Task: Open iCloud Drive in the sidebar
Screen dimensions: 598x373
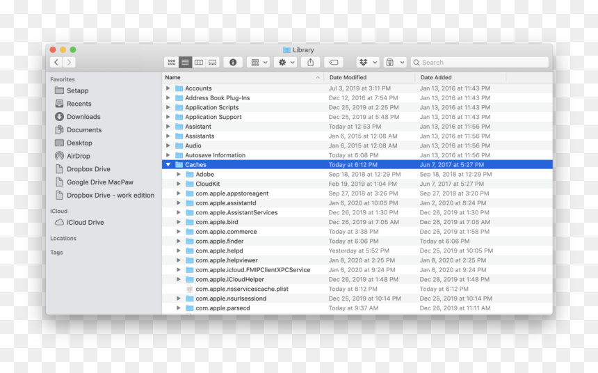Action: click(85, 222)
